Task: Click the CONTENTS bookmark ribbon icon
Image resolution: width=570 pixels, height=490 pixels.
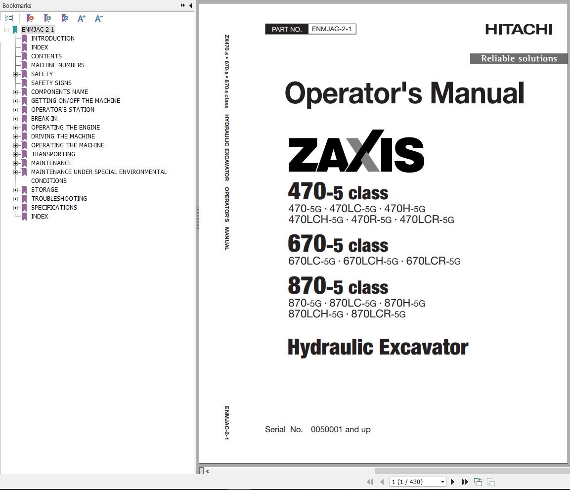Action: (24, 56)
